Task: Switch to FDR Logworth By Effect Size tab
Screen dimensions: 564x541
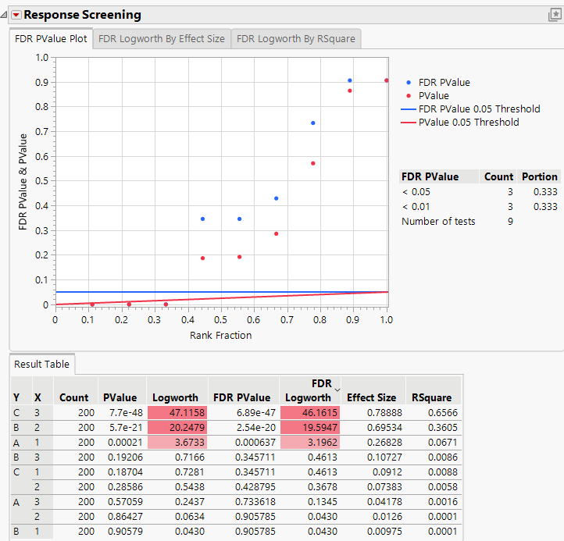Action: [x=162, y=39]
